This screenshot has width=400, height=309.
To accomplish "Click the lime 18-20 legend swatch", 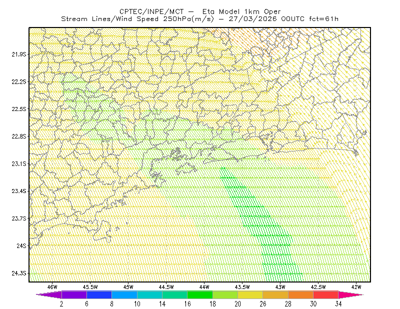I will pyautogui.click(x=225, y=294).
